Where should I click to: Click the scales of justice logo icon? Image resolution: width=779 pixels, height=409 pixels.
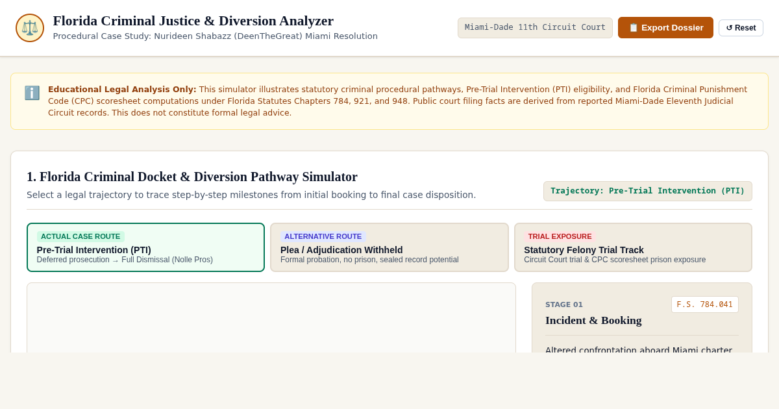point(30,28)
